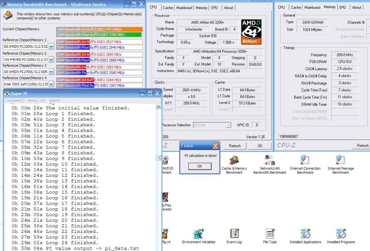This screenshot has height=251, width=370.
Task: Open the About menu in Super PI
Action: [x=36, y=100]
